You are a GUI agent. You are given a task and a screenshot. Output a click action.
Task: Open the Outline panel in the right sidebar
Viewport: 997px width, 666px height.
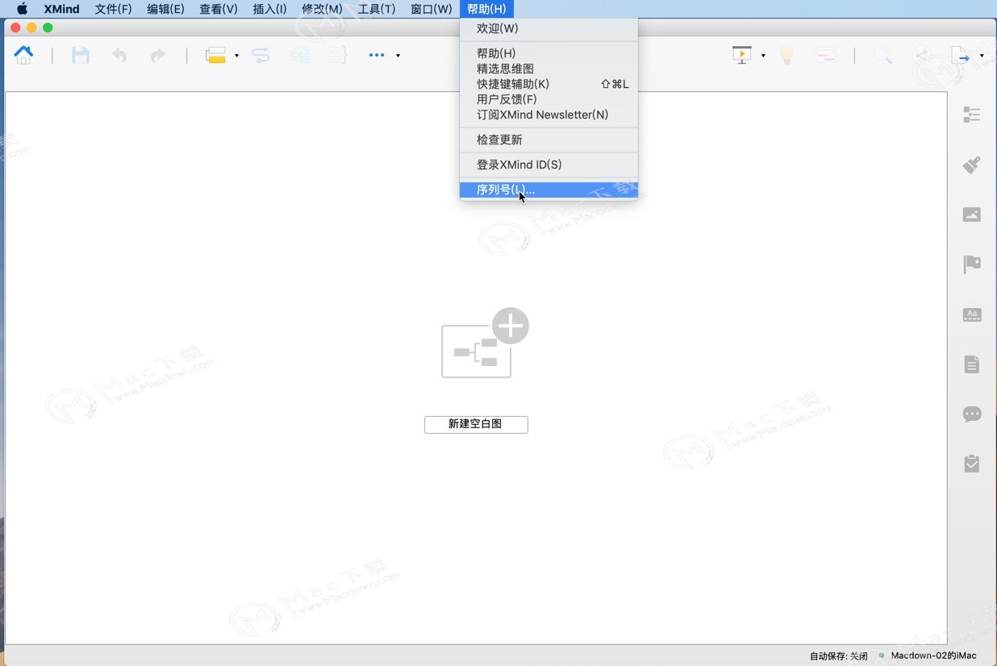pyautogui.click(x=972, y=115)
